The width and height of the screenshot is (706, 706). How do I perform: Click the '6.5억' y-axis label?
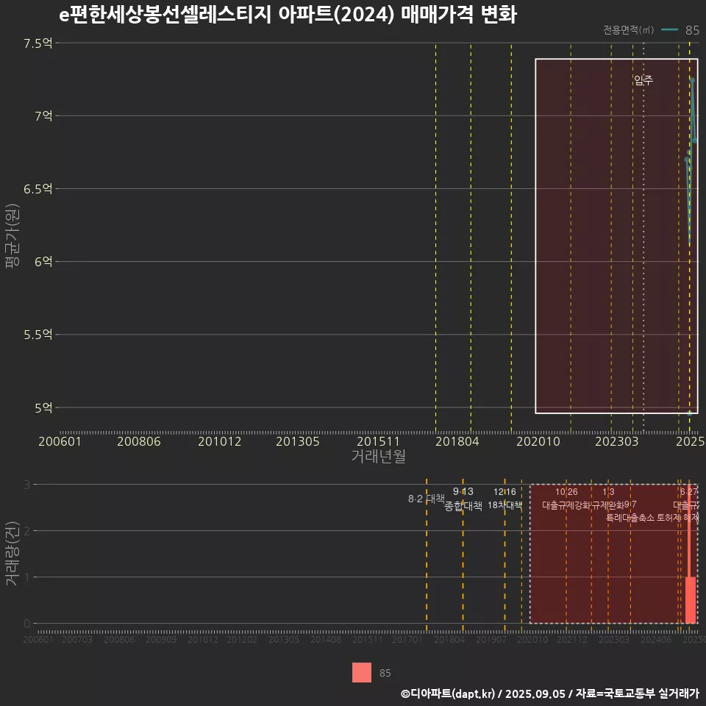38,189
